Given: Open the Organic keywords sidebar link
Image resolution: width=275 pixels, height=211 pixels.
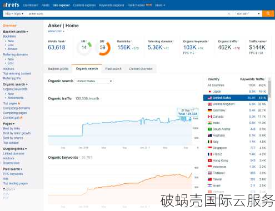Looking at the screenshot, I should (15, 89).
